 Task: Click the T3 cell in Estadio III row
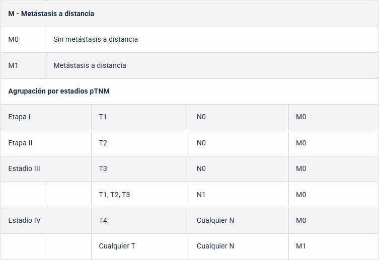point(103,168)
